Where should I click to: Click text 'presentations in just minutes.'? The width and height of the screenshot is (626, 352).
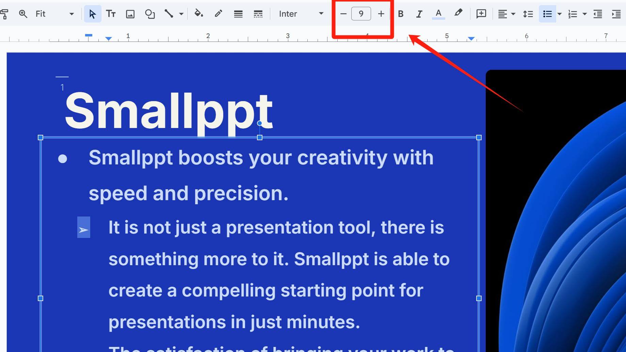(234, 322)
